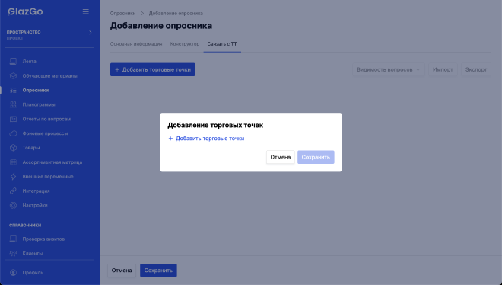Click the Проверка визитов icon
Viewport: 502px width, 285px height.
(x=13, y=239)
